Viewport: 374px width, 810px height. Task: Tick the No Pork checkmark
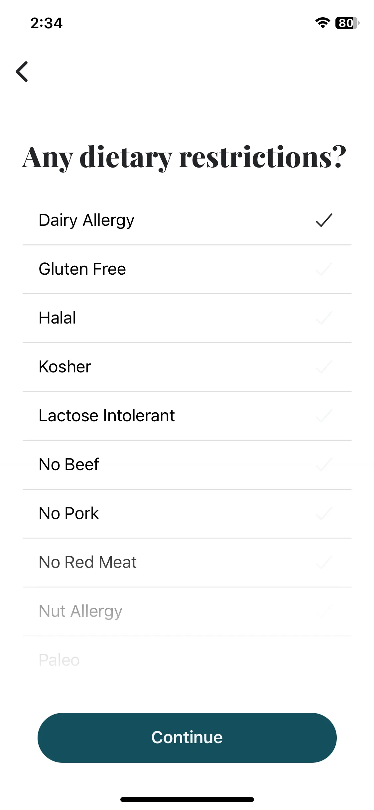324,513
